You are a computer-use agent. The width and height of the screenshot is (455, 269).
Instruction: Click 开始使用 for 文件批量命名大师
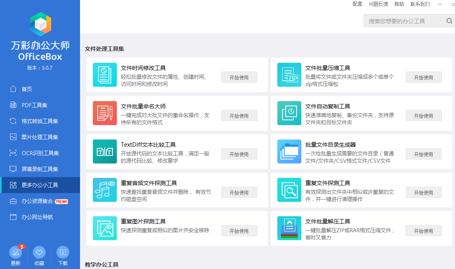[x=239, y=116]
